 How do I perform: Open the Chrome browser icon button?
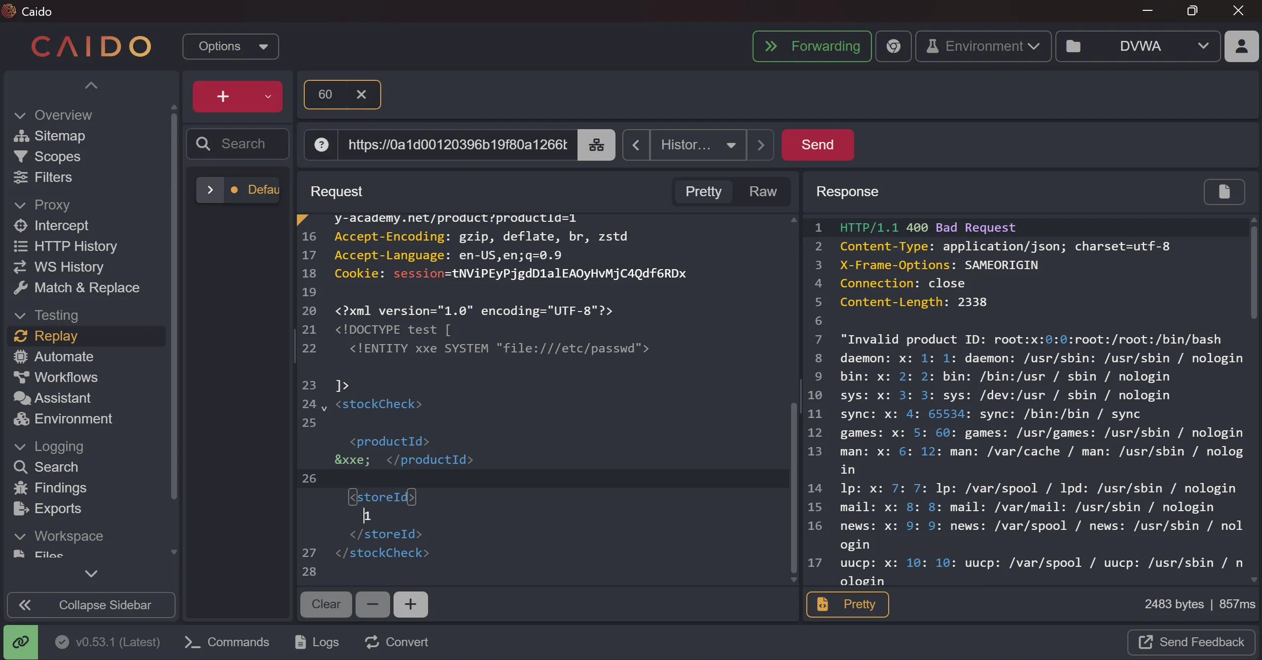point(893,46)
